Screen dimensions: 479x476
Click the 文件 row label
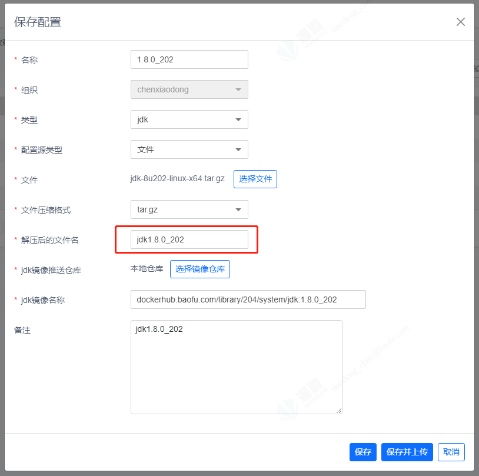point(29,180)
